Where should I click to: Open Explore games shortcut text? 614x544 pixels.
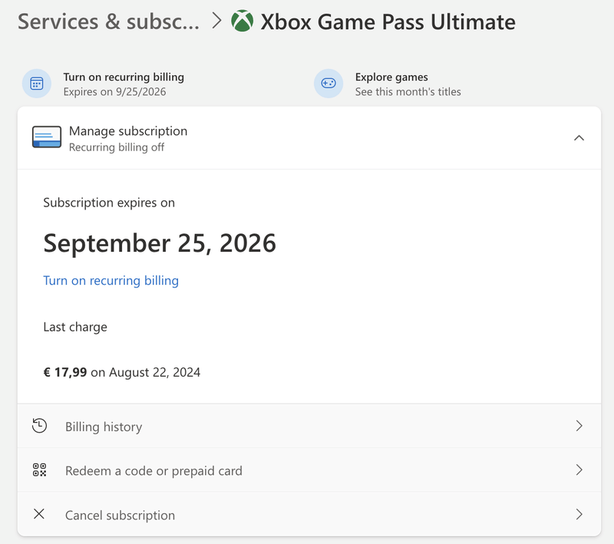[391, 77]
